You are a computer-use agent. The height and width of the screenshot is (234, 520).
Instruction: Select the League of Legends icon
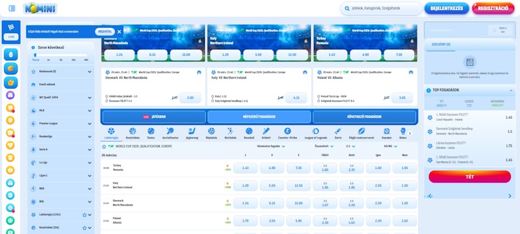[316, 131]
